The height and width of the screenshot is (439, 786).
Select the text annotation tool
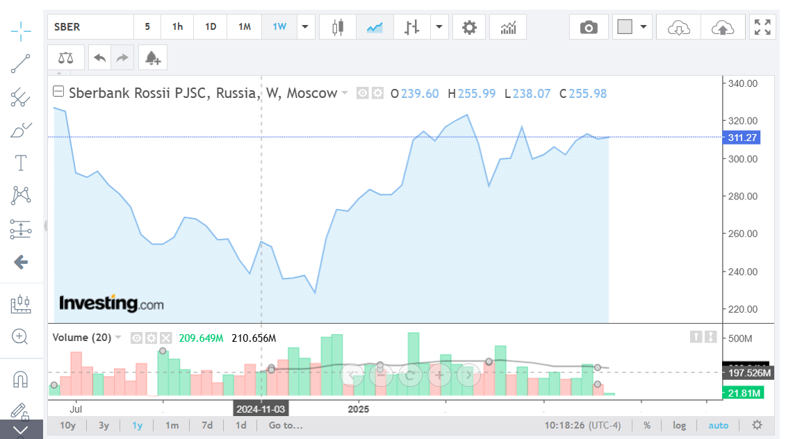coord(21,163)
